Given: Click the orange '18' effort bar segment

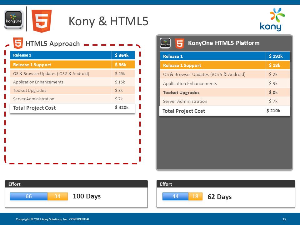Looking at the screenshot, I should pyautogui.click(x=195, y=196).
